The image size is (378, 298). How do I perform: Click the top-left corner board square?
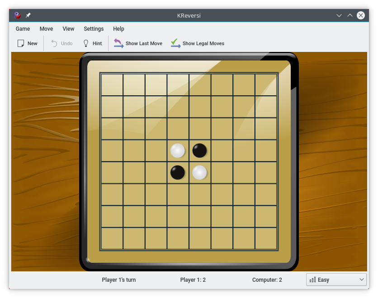tap(112, 84)
